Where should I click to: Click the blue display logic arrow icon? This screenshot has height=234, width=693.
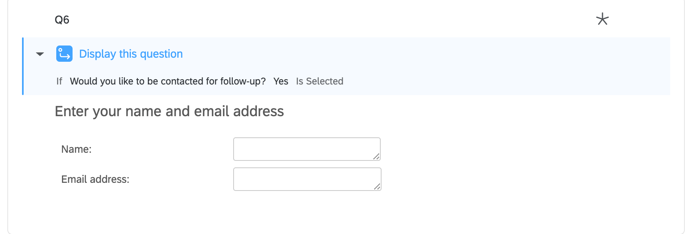[64, 53]
